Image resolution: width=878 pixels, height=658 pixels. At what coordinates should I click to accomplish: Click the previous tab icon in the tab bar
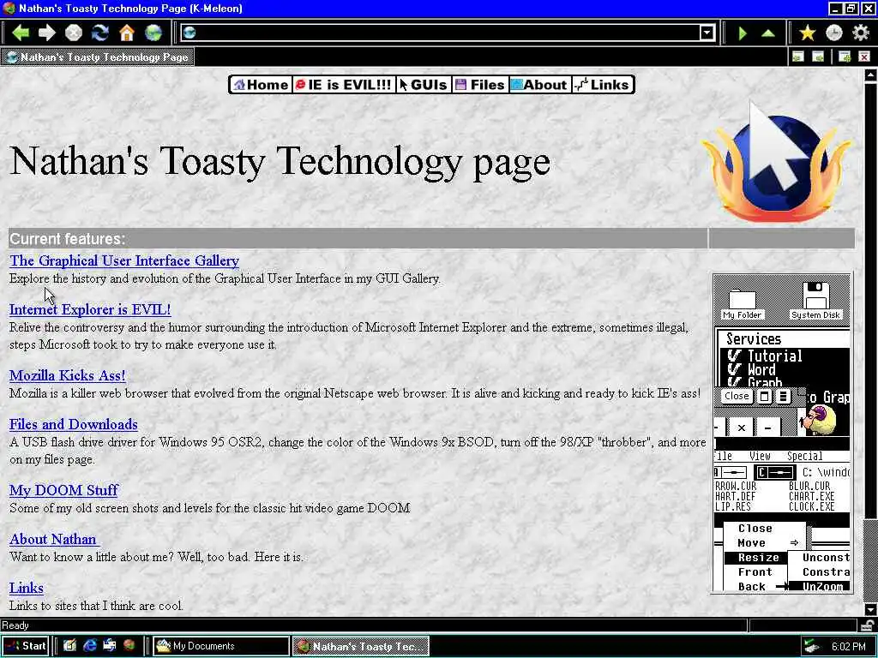[x=798, y=57]
